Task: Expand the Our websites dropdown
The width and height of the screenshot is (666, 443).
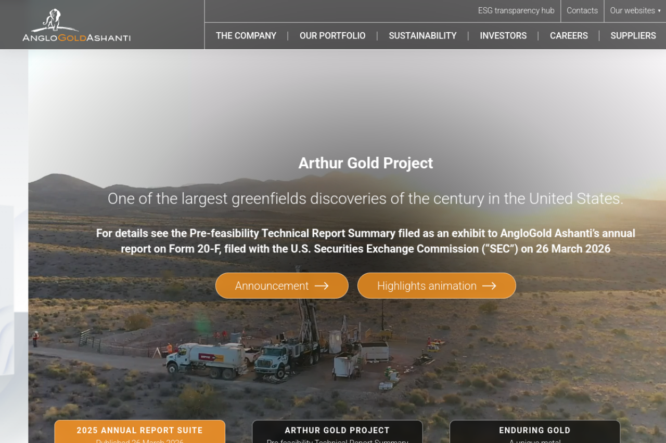Action: tap(635, 10)
